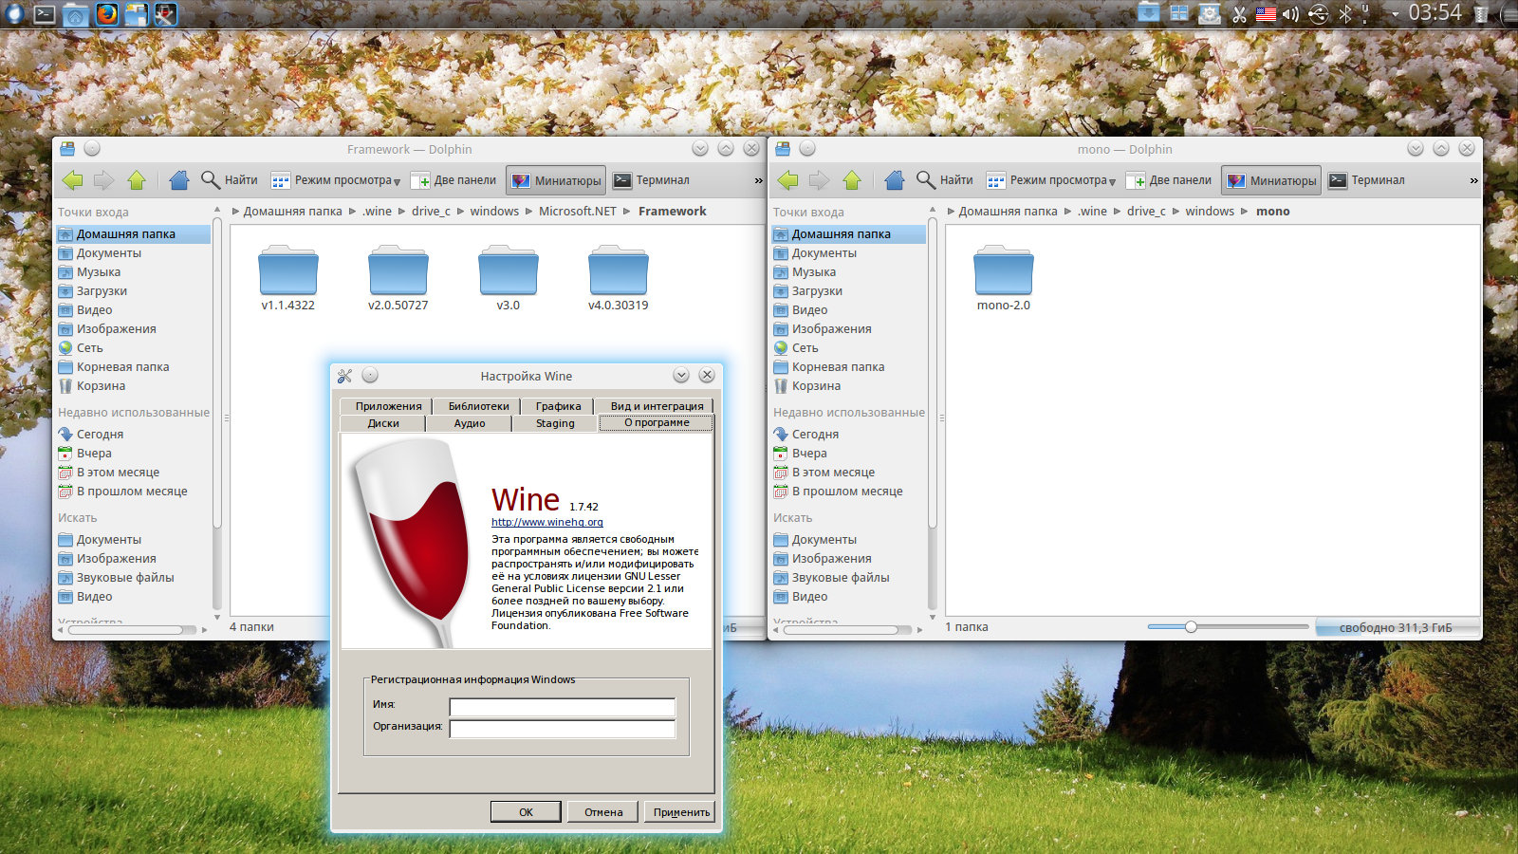1518x854 pixels.
Task: Go up a folder in mono window
Action: 852,180
